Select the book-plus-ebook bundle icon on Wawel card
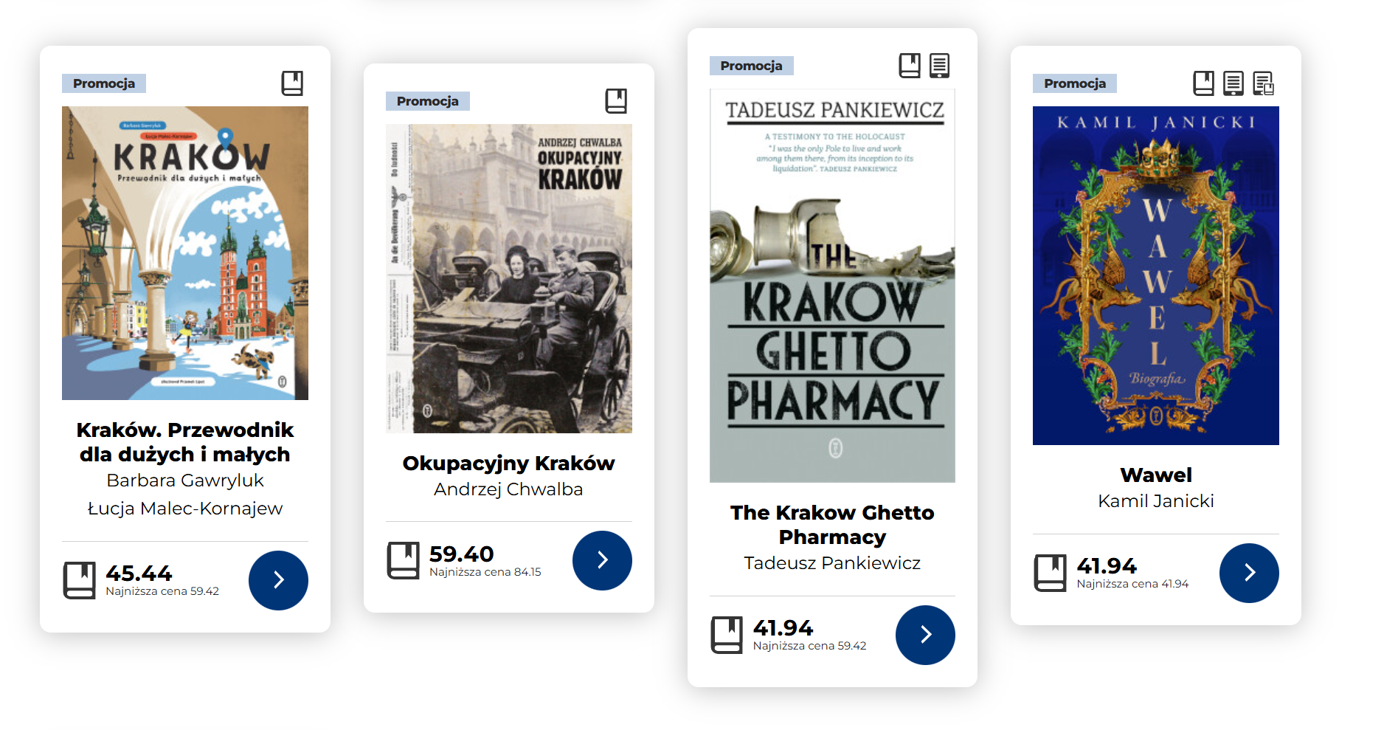This screenshot has height=730, width=1384. pos(1263,83)
